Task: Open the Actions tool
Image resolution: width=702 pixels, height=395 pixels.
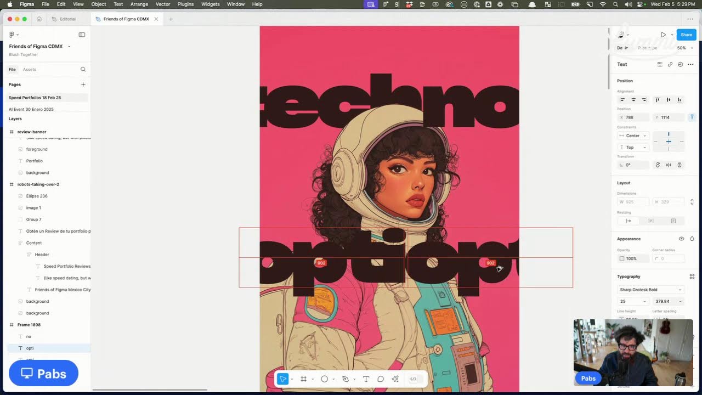Action: point(395,379)
